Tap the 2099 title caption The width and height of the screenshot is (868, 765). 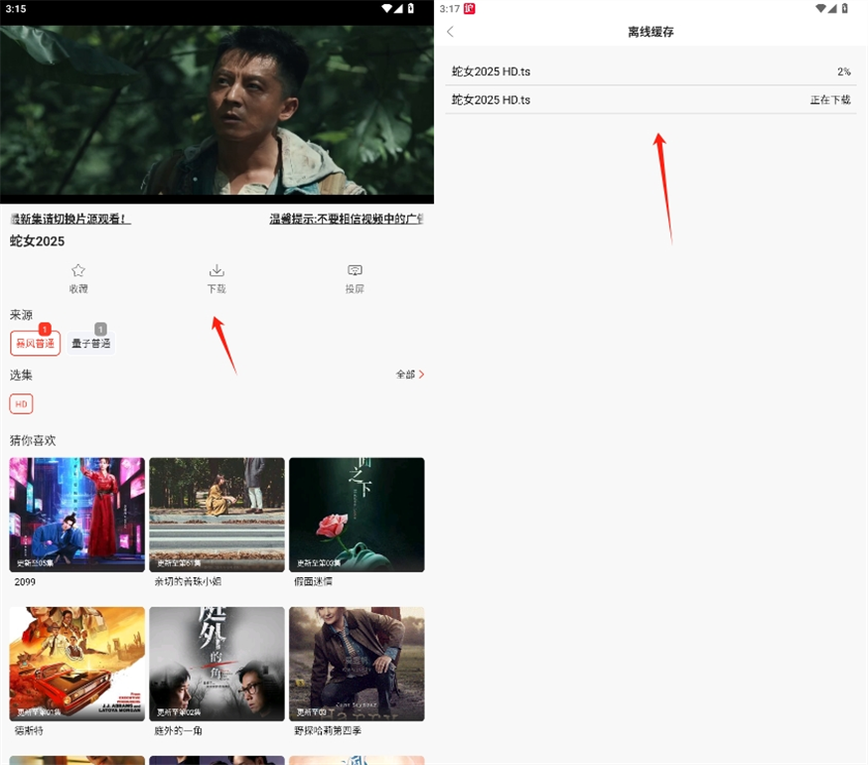(x=25, y=581)
